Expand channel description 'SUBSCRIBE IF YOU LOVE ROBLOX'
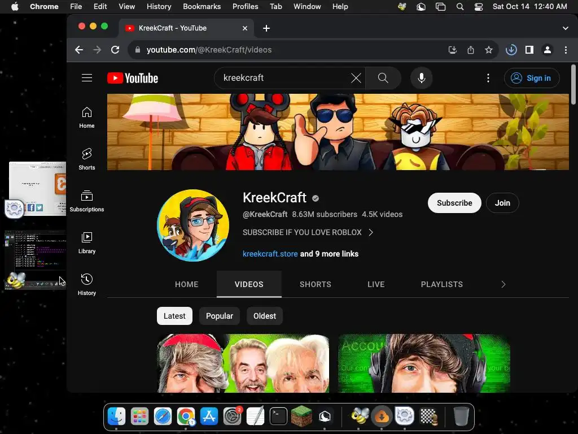Image resolution: width=578 pixels, height=434 pixels. 308,232
